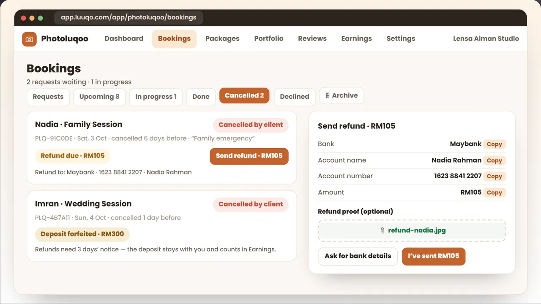Click the Bookings page heading
This screenshot has width=541, height=304.
(54, 68)
